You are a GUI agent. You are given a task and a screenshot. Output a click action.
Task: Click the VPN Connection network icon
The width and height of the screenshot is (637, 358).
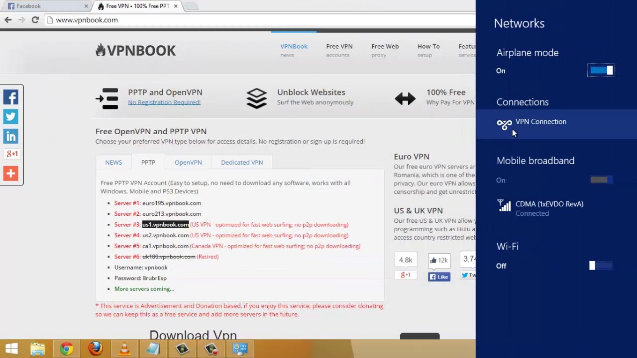tap(504, 124)
